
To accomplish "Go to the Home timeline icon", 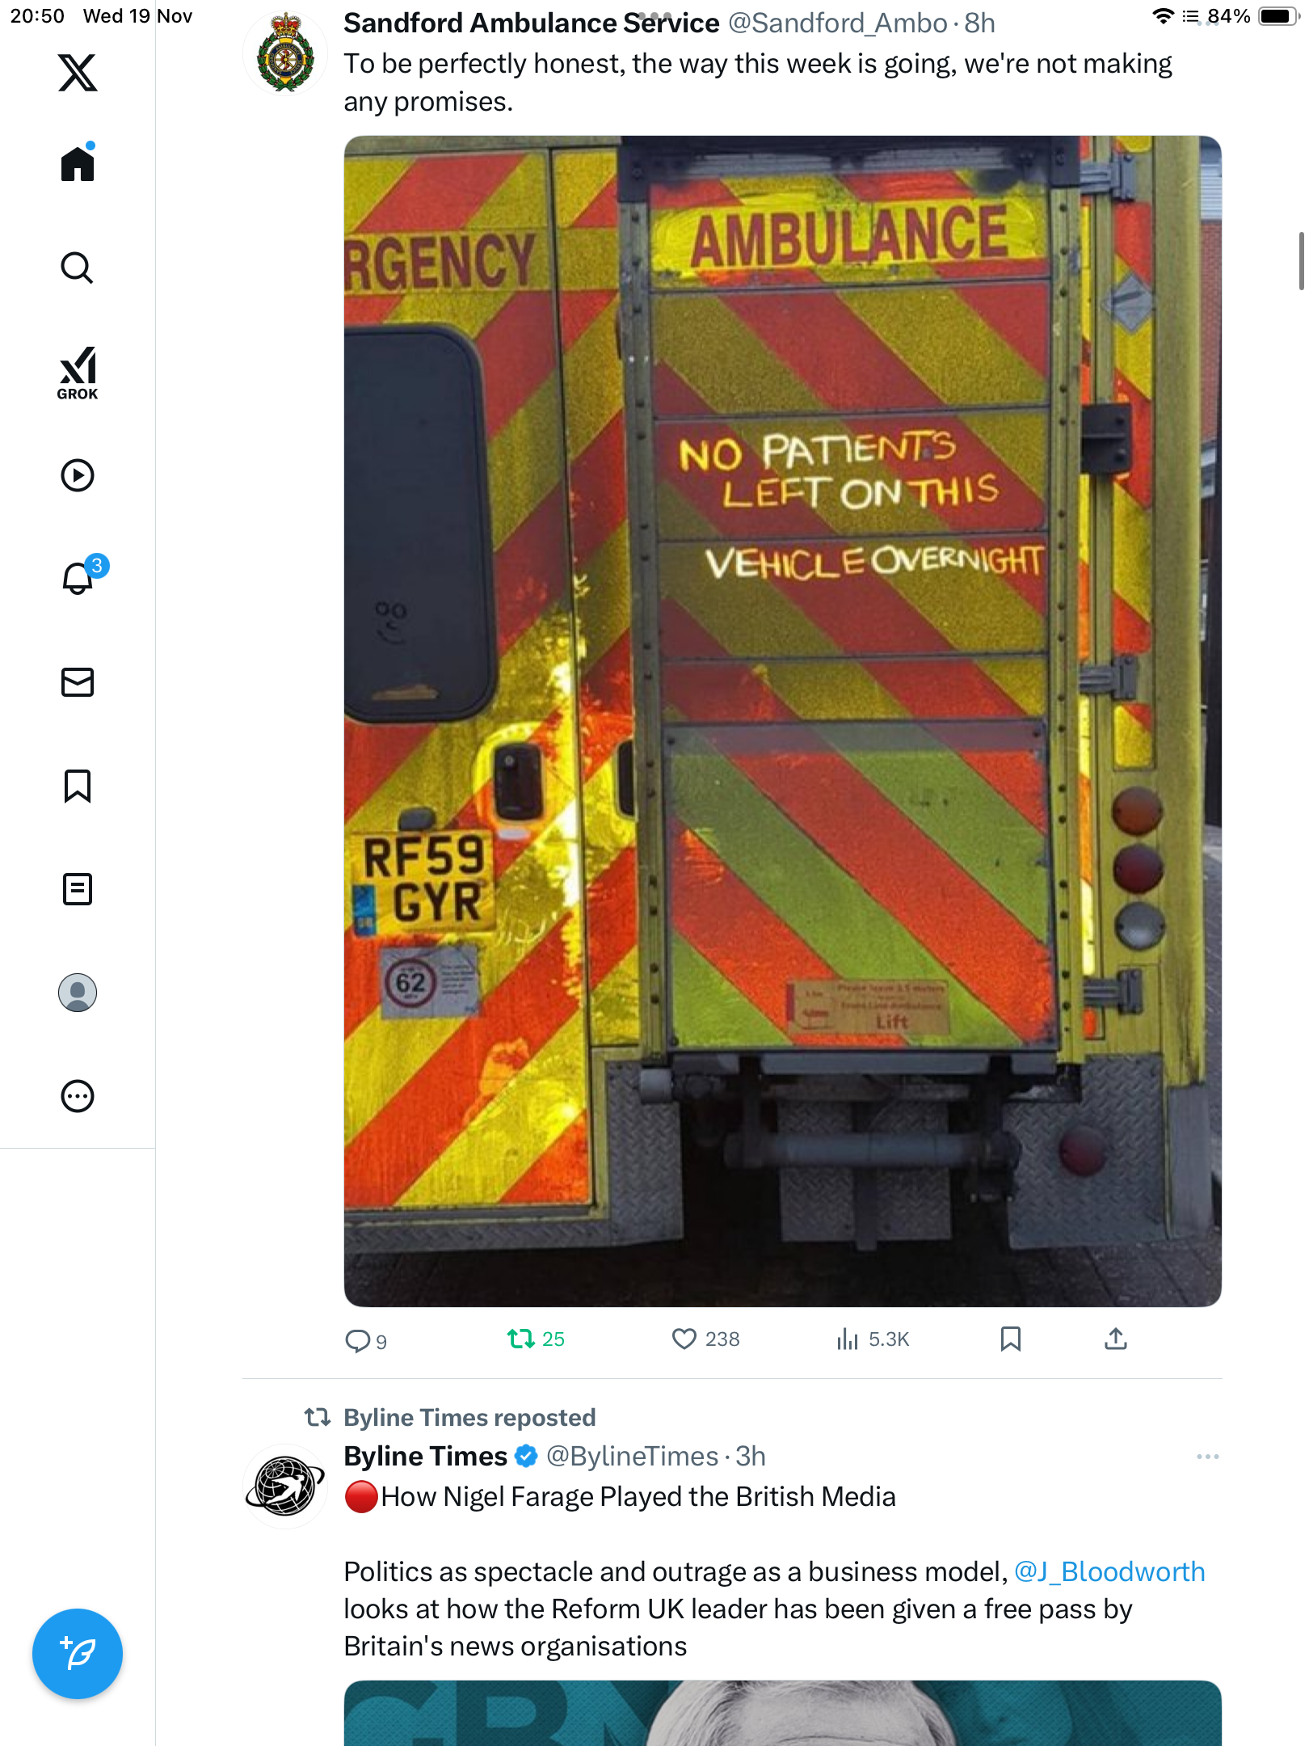I will coord(78,164).
